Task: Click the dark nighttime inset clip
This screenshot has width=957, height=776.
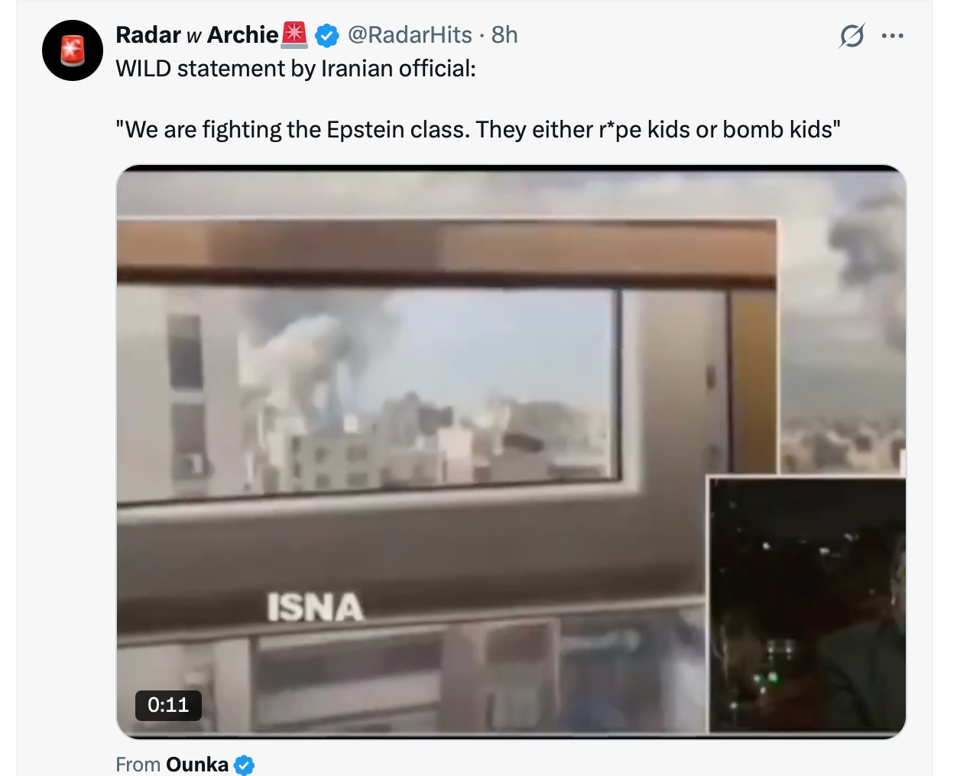Action: (807, 605)
